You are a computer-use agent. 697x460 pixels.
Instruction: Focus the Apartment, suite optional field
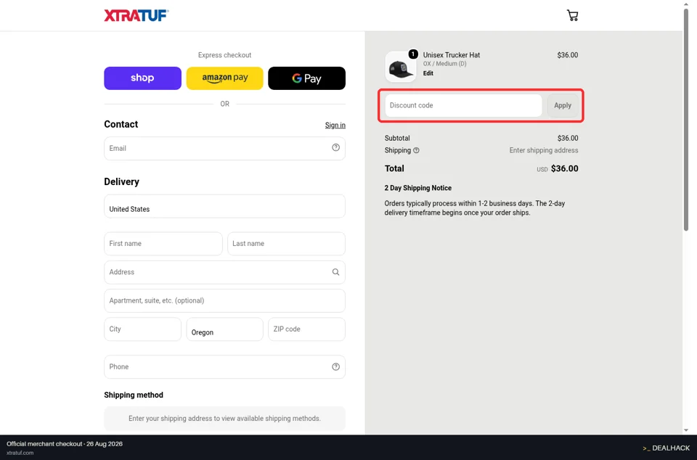[224, 300]
